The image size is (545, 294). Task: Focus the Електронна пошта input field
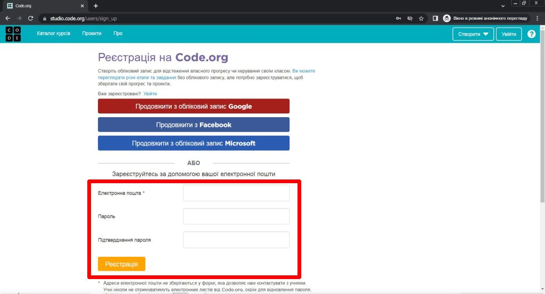coord(236,193)
